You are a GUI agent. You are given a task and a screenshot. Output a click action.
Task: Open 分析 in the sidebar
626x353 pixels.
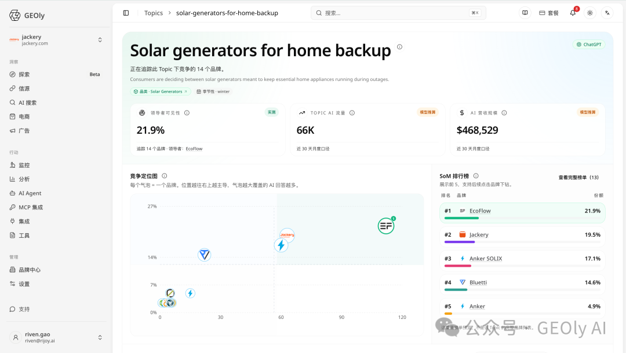point(55,179)
